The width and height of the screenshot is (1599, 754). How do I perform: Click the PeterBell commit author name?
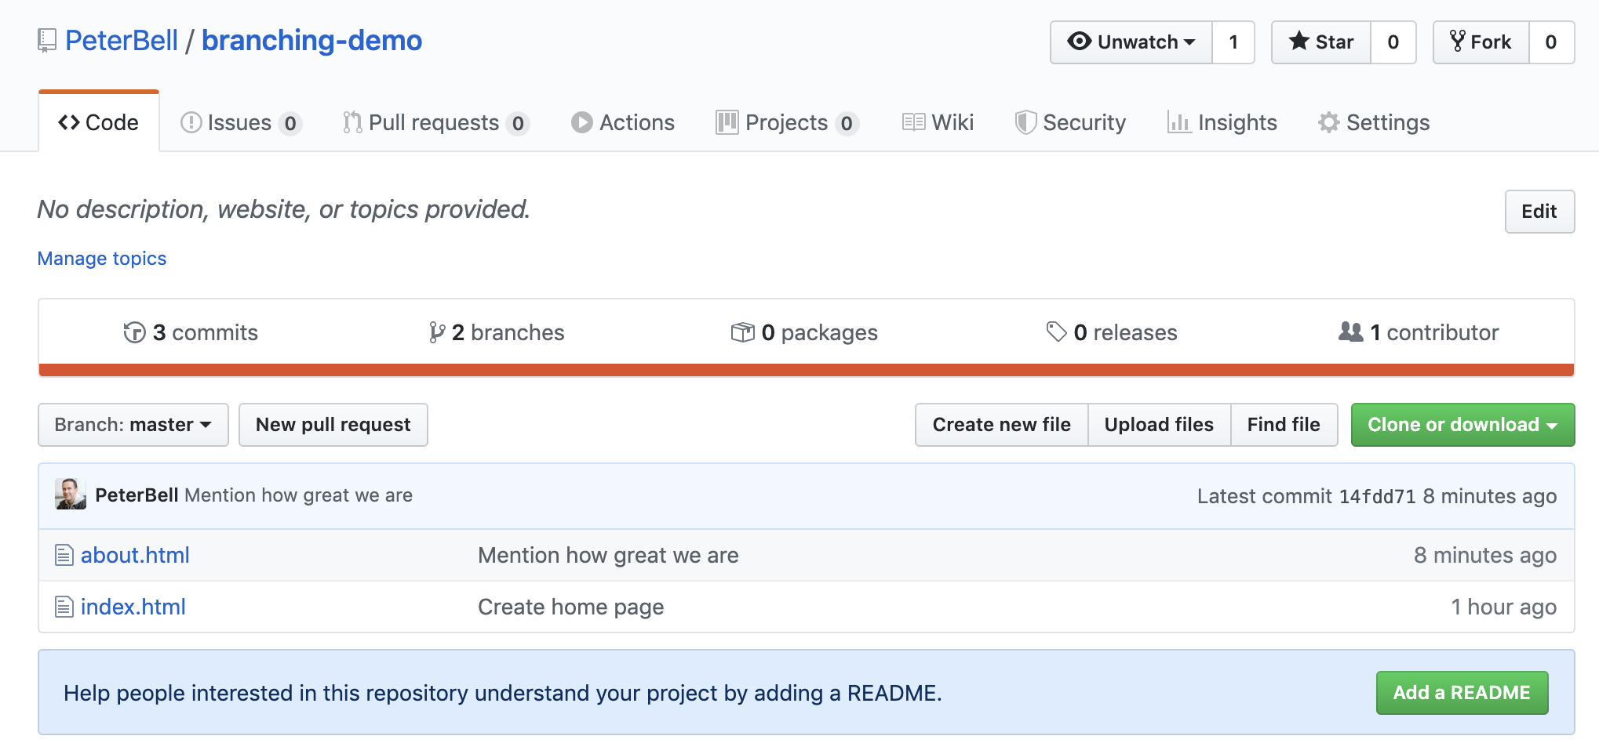[137, 495]
